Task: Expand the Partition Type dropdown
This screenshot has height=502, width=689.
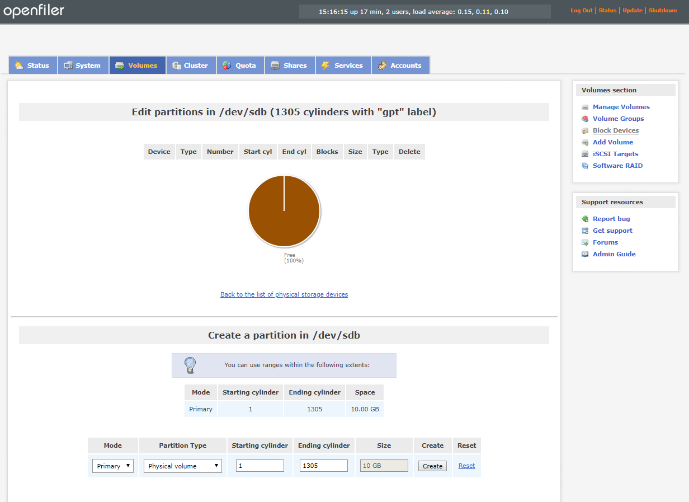Action: tap(183, 466)
